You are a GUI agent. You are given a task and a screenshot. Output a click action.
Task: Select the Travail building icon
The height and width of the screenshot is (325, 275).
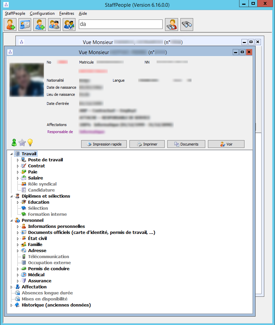coord(17,154)
